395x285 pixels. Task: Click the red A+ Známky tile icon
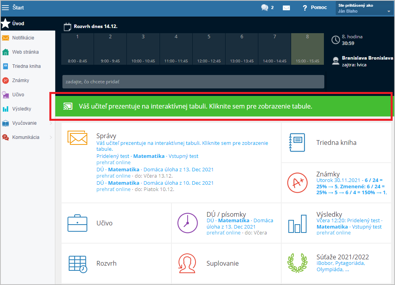click(297, 182)
